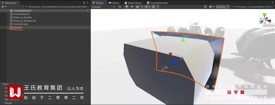
Task: Click the red X cone on orientation gizmo
Action: pyautogui.click(x=269, y=21)
